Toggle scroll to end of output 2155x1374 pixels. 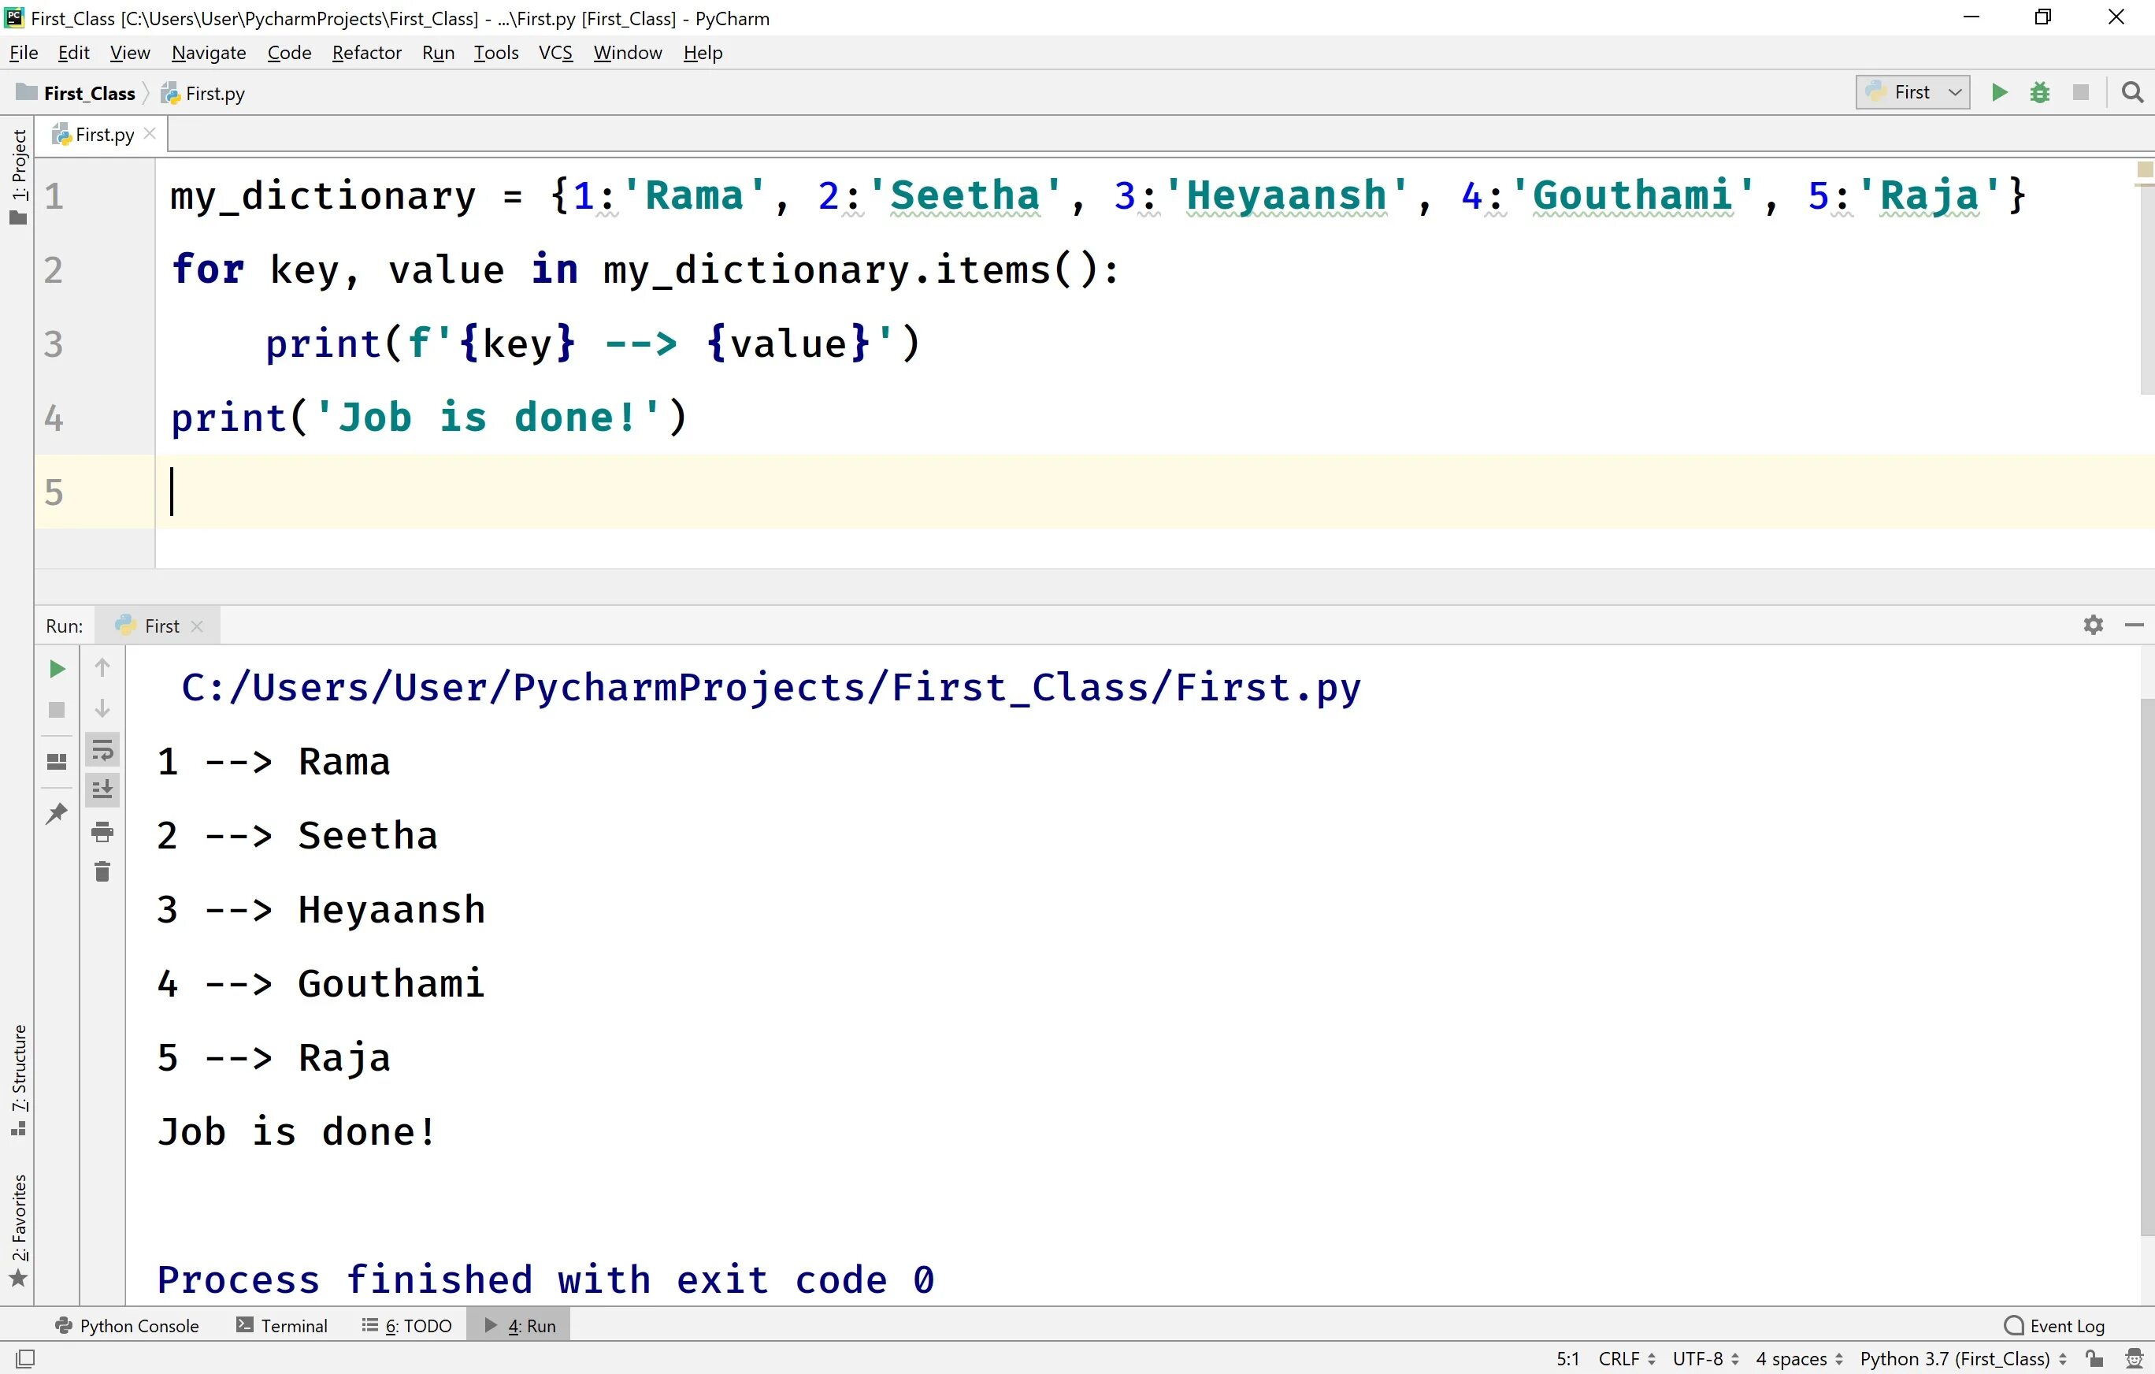point(102,789)
